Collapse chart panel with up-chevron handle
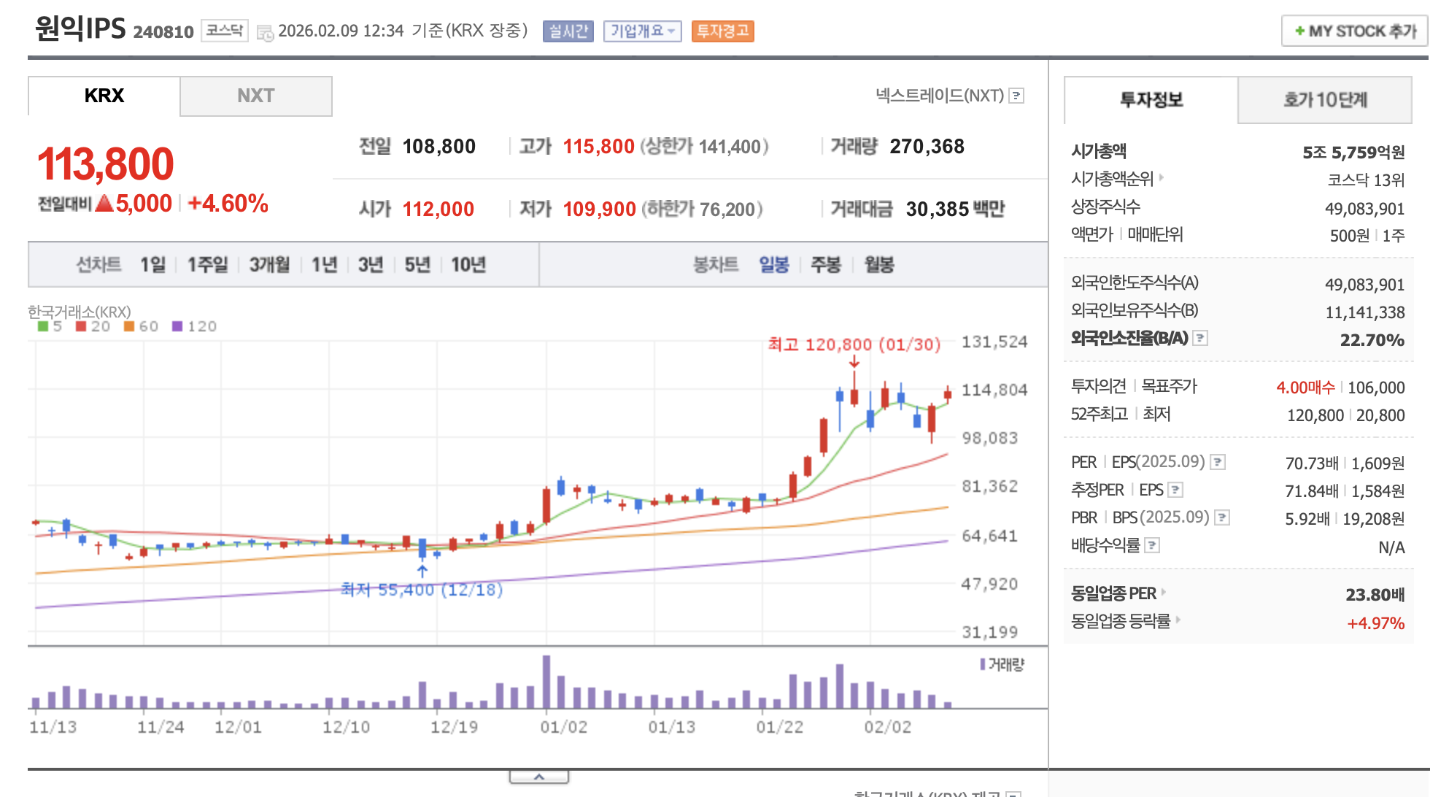This screenshot has height=797, width=1449. click(538, 777)
